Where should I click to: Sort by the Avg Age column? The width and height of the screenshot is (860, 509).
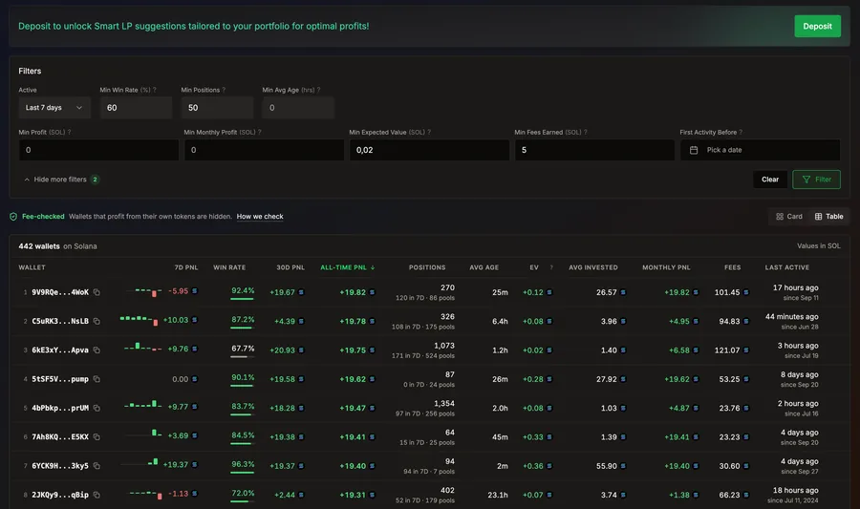[x=484, y=267]
